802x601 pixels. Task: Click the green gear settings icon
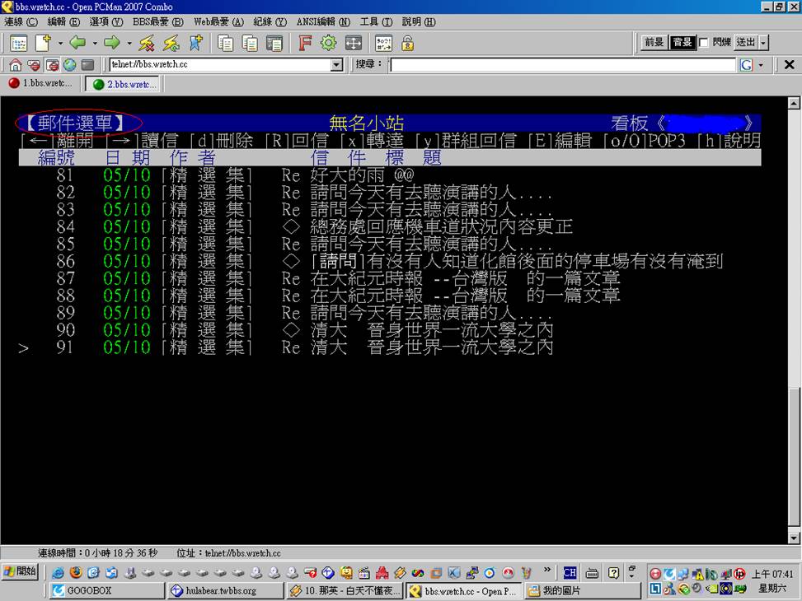click(x=329, y=43)
